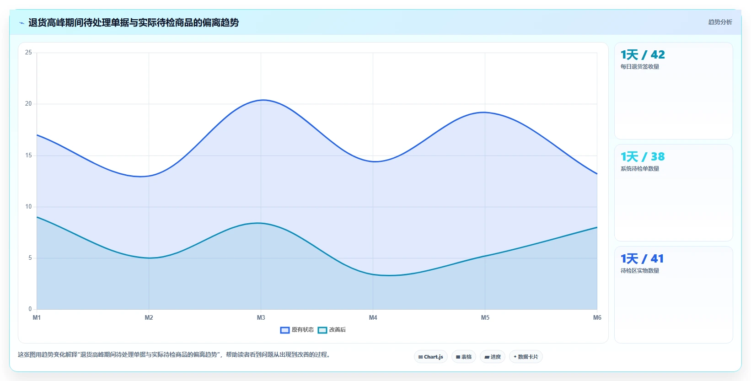
Task: Toggle the 原有状态 legend series
Action: pyautogui.click(x=297, y=330)
